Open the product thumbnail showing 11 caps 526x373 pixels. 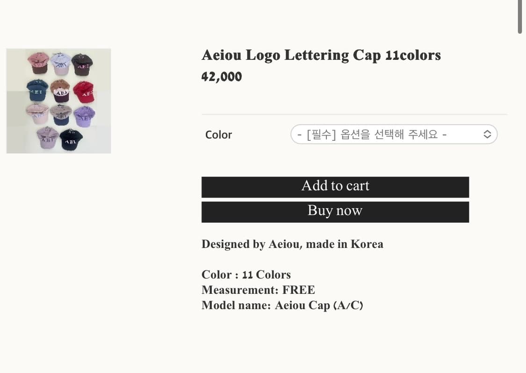(x=58, y=101)
